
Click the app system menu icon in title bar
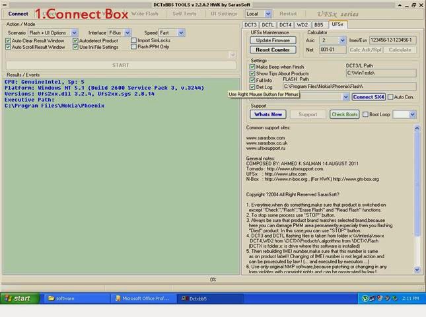coord(5,5)
